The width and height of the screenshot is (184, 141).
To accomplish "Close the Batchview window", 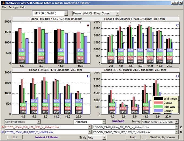I will (181, 3).
